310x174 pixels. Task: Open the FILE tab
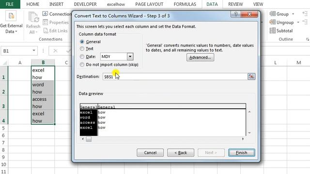(10, 4)
